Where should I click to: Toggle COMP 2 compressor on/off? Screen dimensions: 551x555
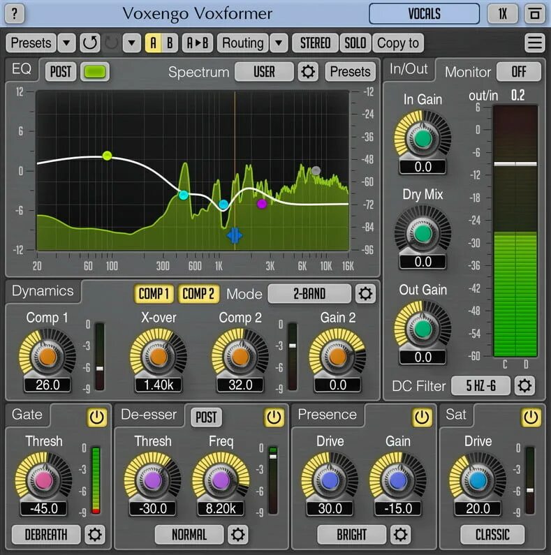198,294
